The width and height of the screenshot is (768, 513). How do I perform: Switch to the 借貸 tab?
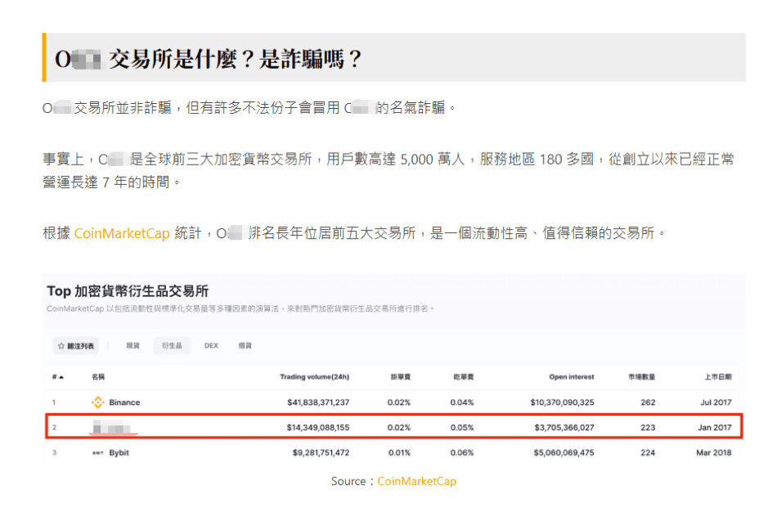tap(245, 345)
